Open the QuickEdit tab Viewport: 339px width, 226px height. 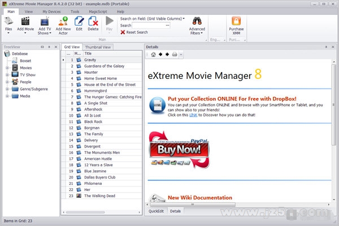(156, 211)
